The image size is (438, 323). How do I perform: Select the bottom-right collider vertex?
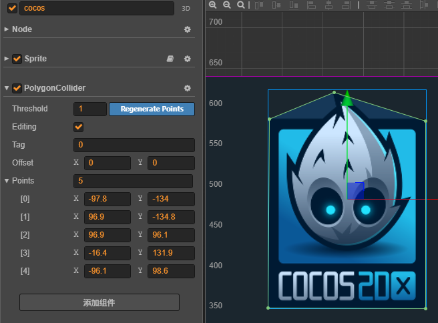click(426, 308)
